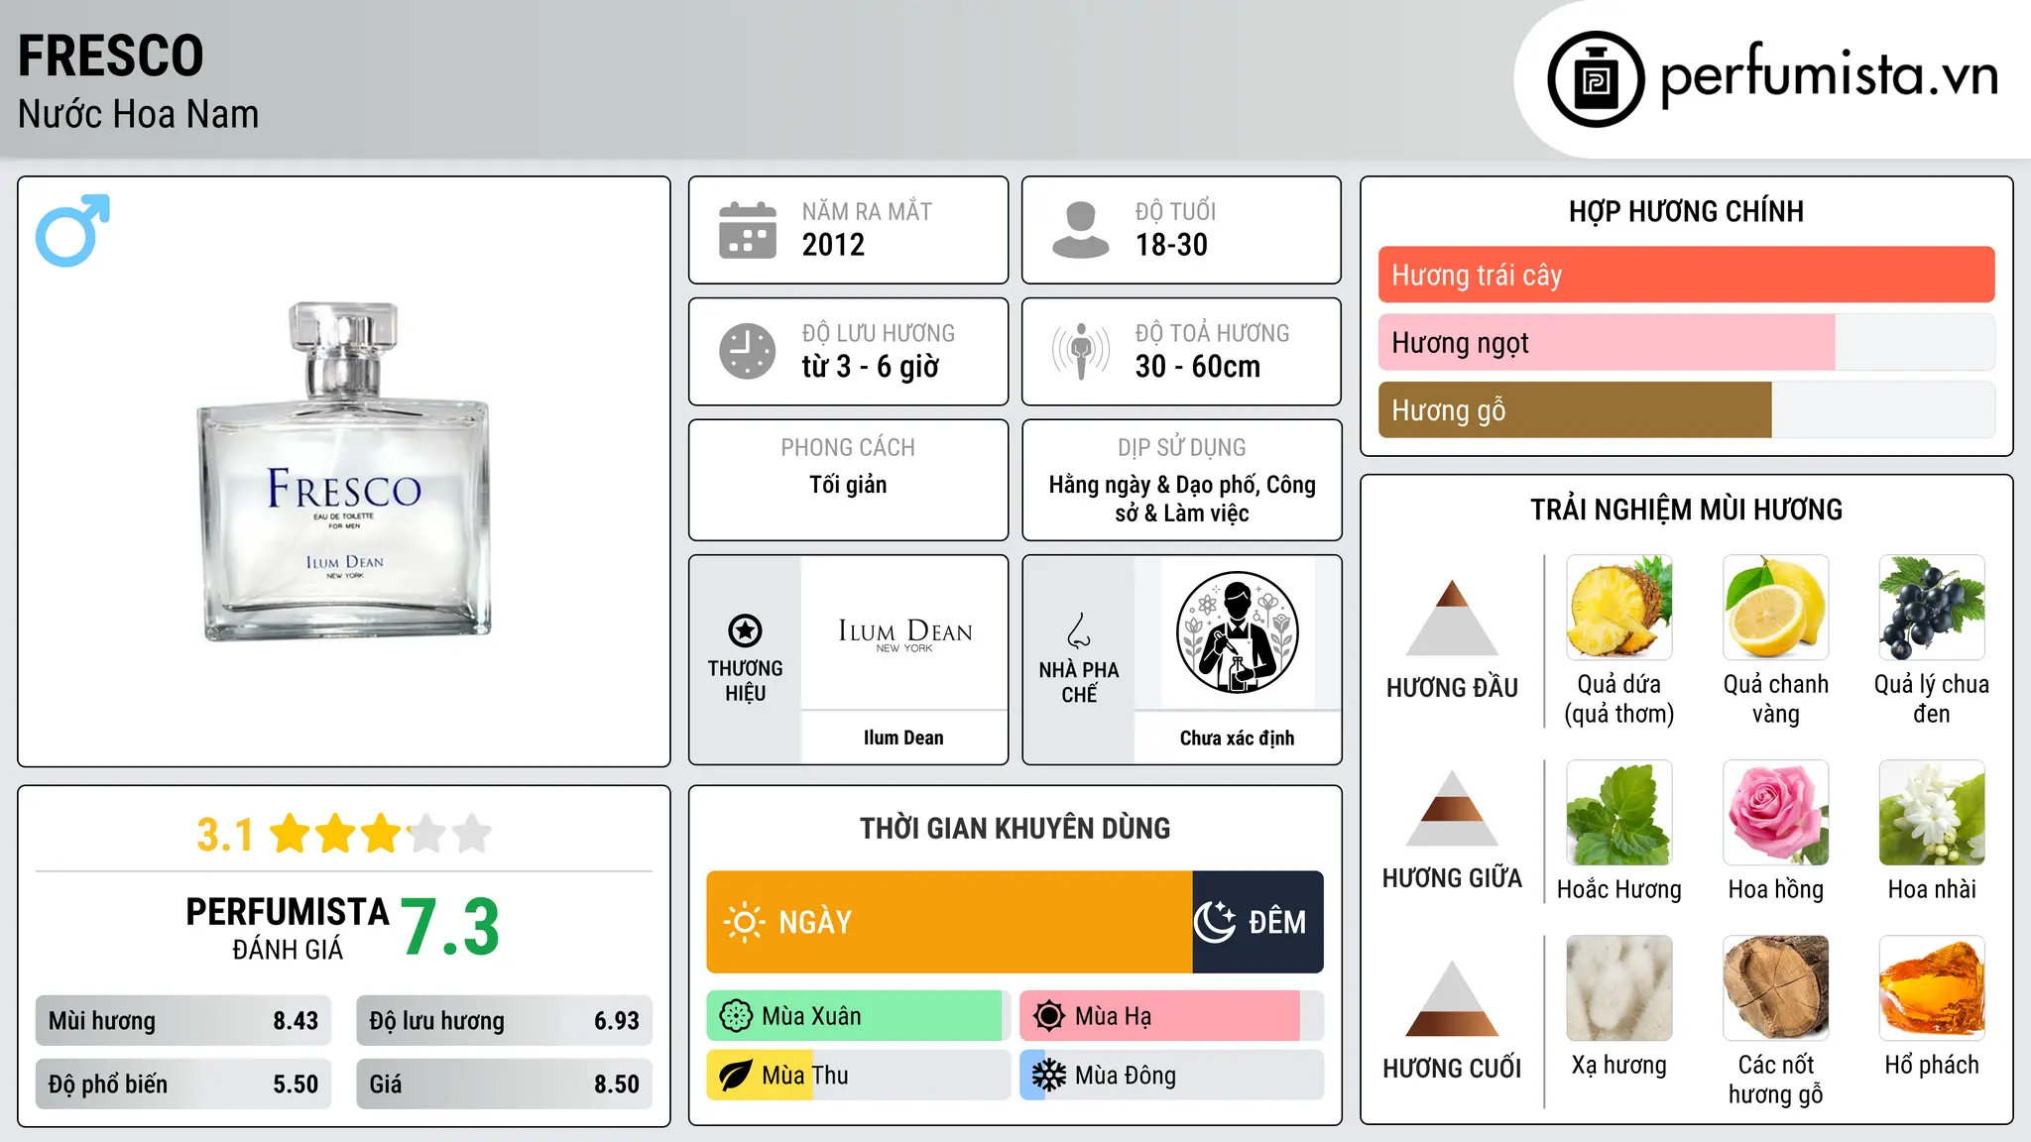Click the 3.1 star rating number

click(225, 835)
